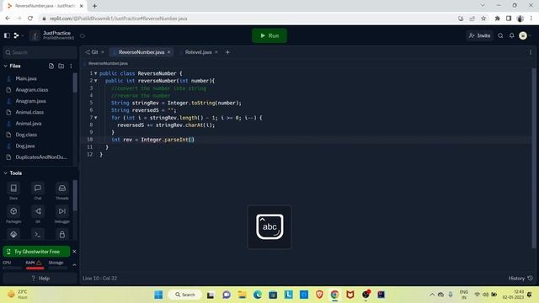Open the Windows Start menu

158,295
